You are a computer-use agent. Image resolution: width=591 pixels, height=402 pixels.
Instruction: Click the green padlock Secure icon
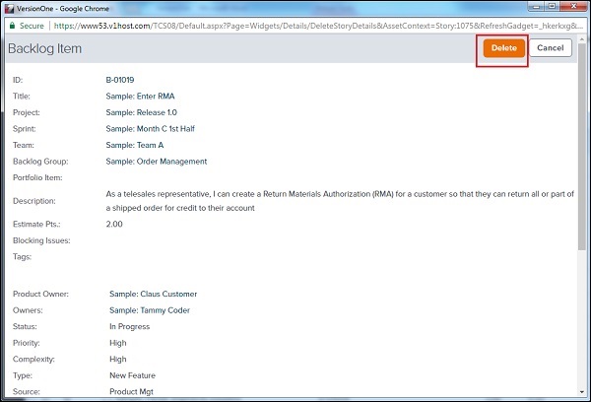(13, 26)
